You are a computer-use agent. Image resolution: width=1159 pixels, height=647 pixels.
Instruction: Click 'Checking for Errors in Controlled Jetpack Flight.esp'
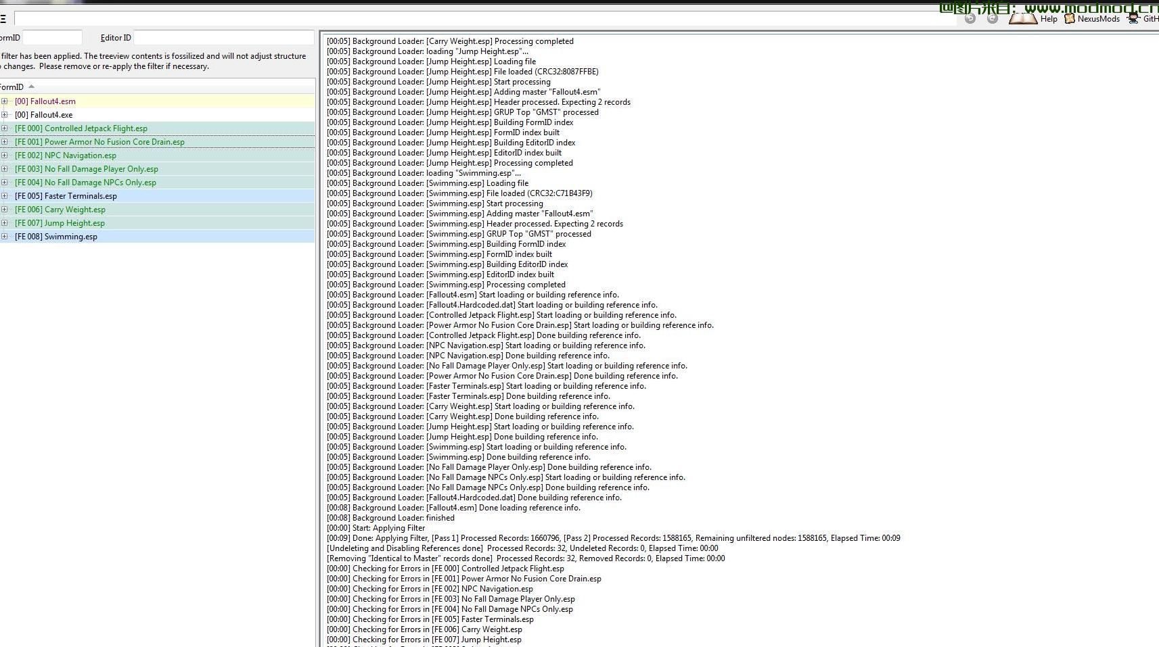(445, 569)
